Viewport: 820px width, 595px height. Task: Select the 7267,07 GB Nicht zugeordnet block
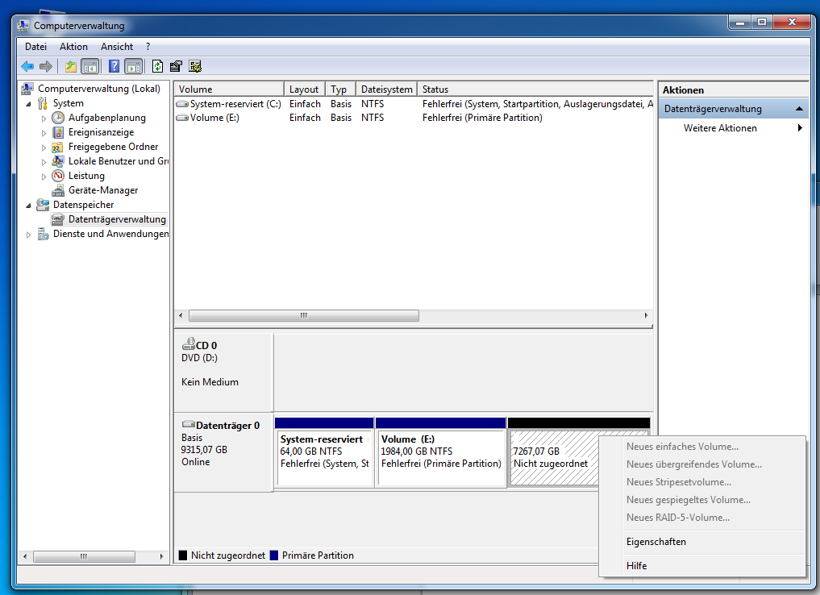tap(553, 452)
